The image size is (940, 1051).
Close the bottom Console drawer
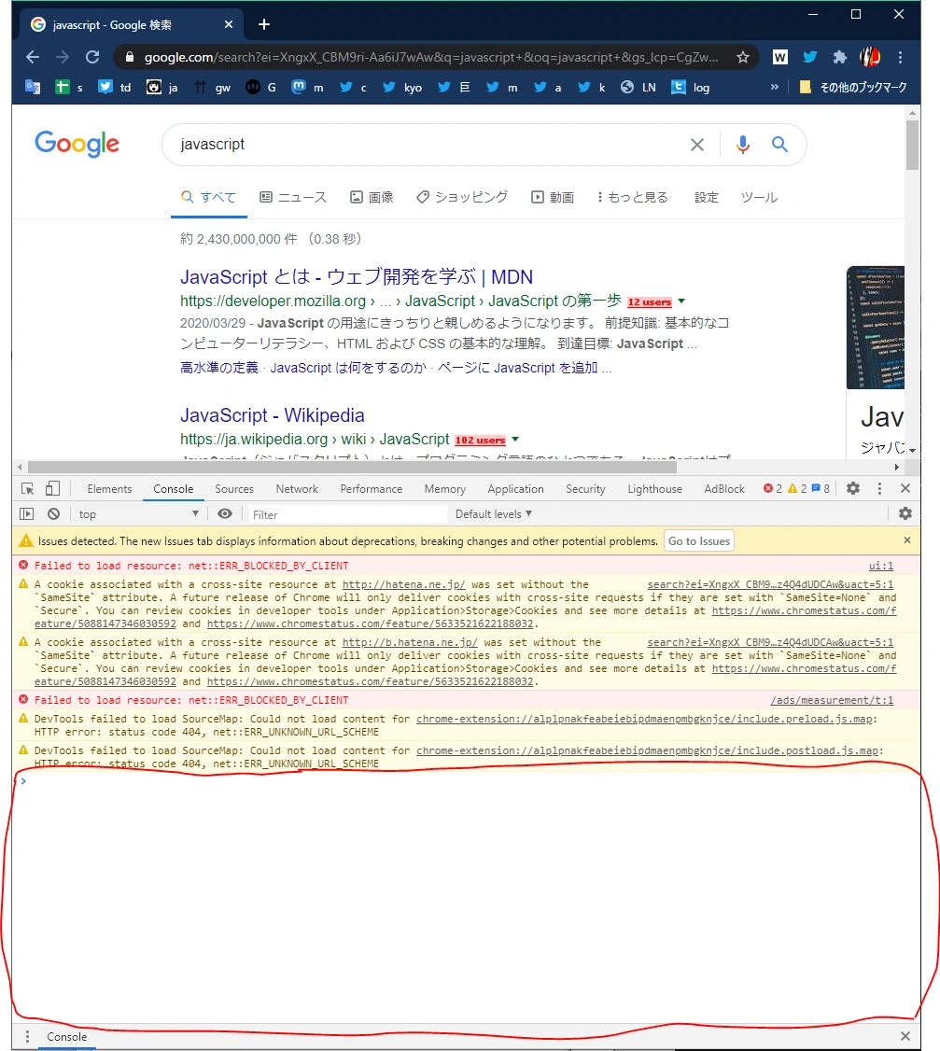click(x=905, y=1036)
